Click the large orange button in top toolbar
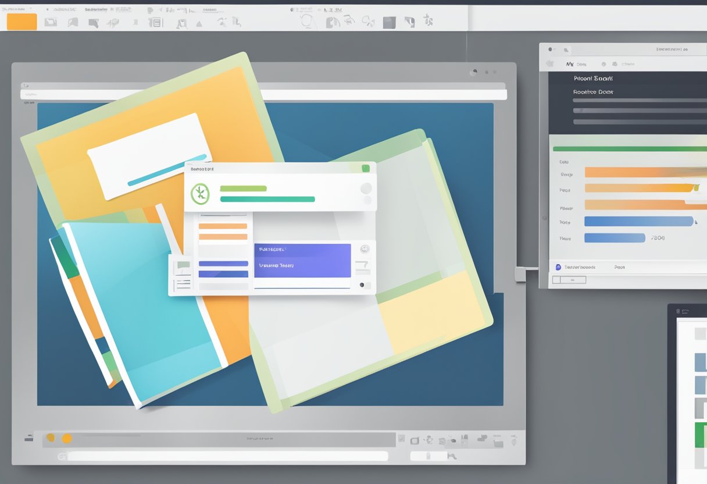The width and height of the screenshot is (707, 484). point(22,22)
